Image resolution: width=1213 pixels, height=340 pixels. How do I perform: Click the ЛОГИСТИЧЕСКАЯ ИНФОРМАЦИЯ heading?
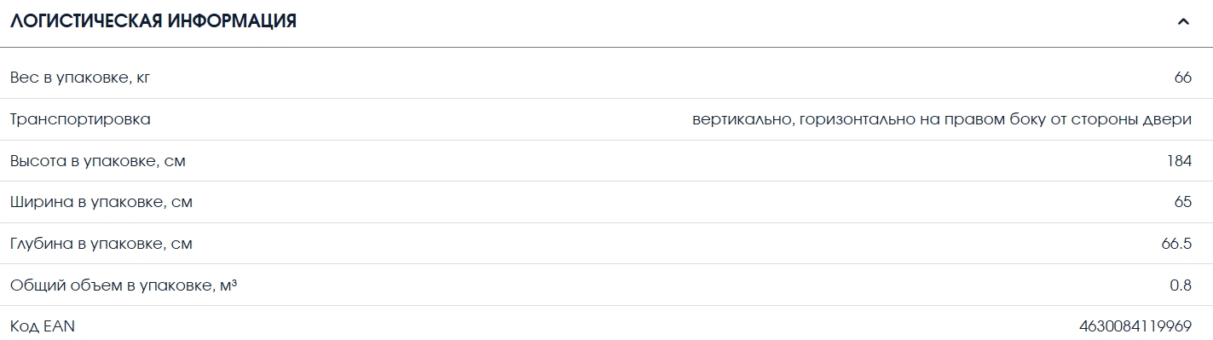pos(153,22)
